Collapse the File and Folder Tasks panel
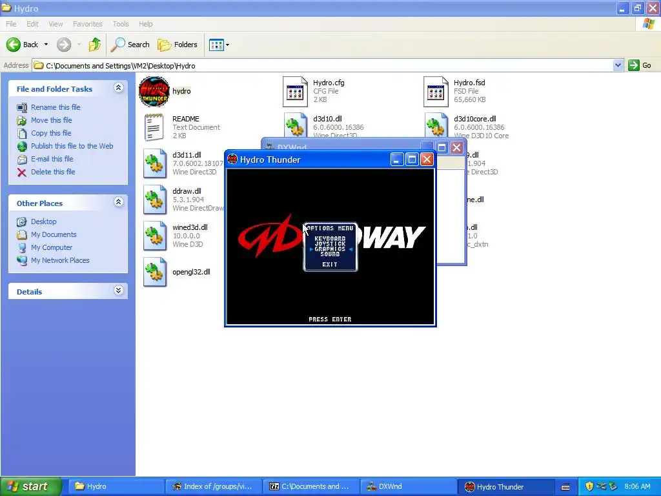Viewport: 661px width, 496px height. click(x=119, y=88)
